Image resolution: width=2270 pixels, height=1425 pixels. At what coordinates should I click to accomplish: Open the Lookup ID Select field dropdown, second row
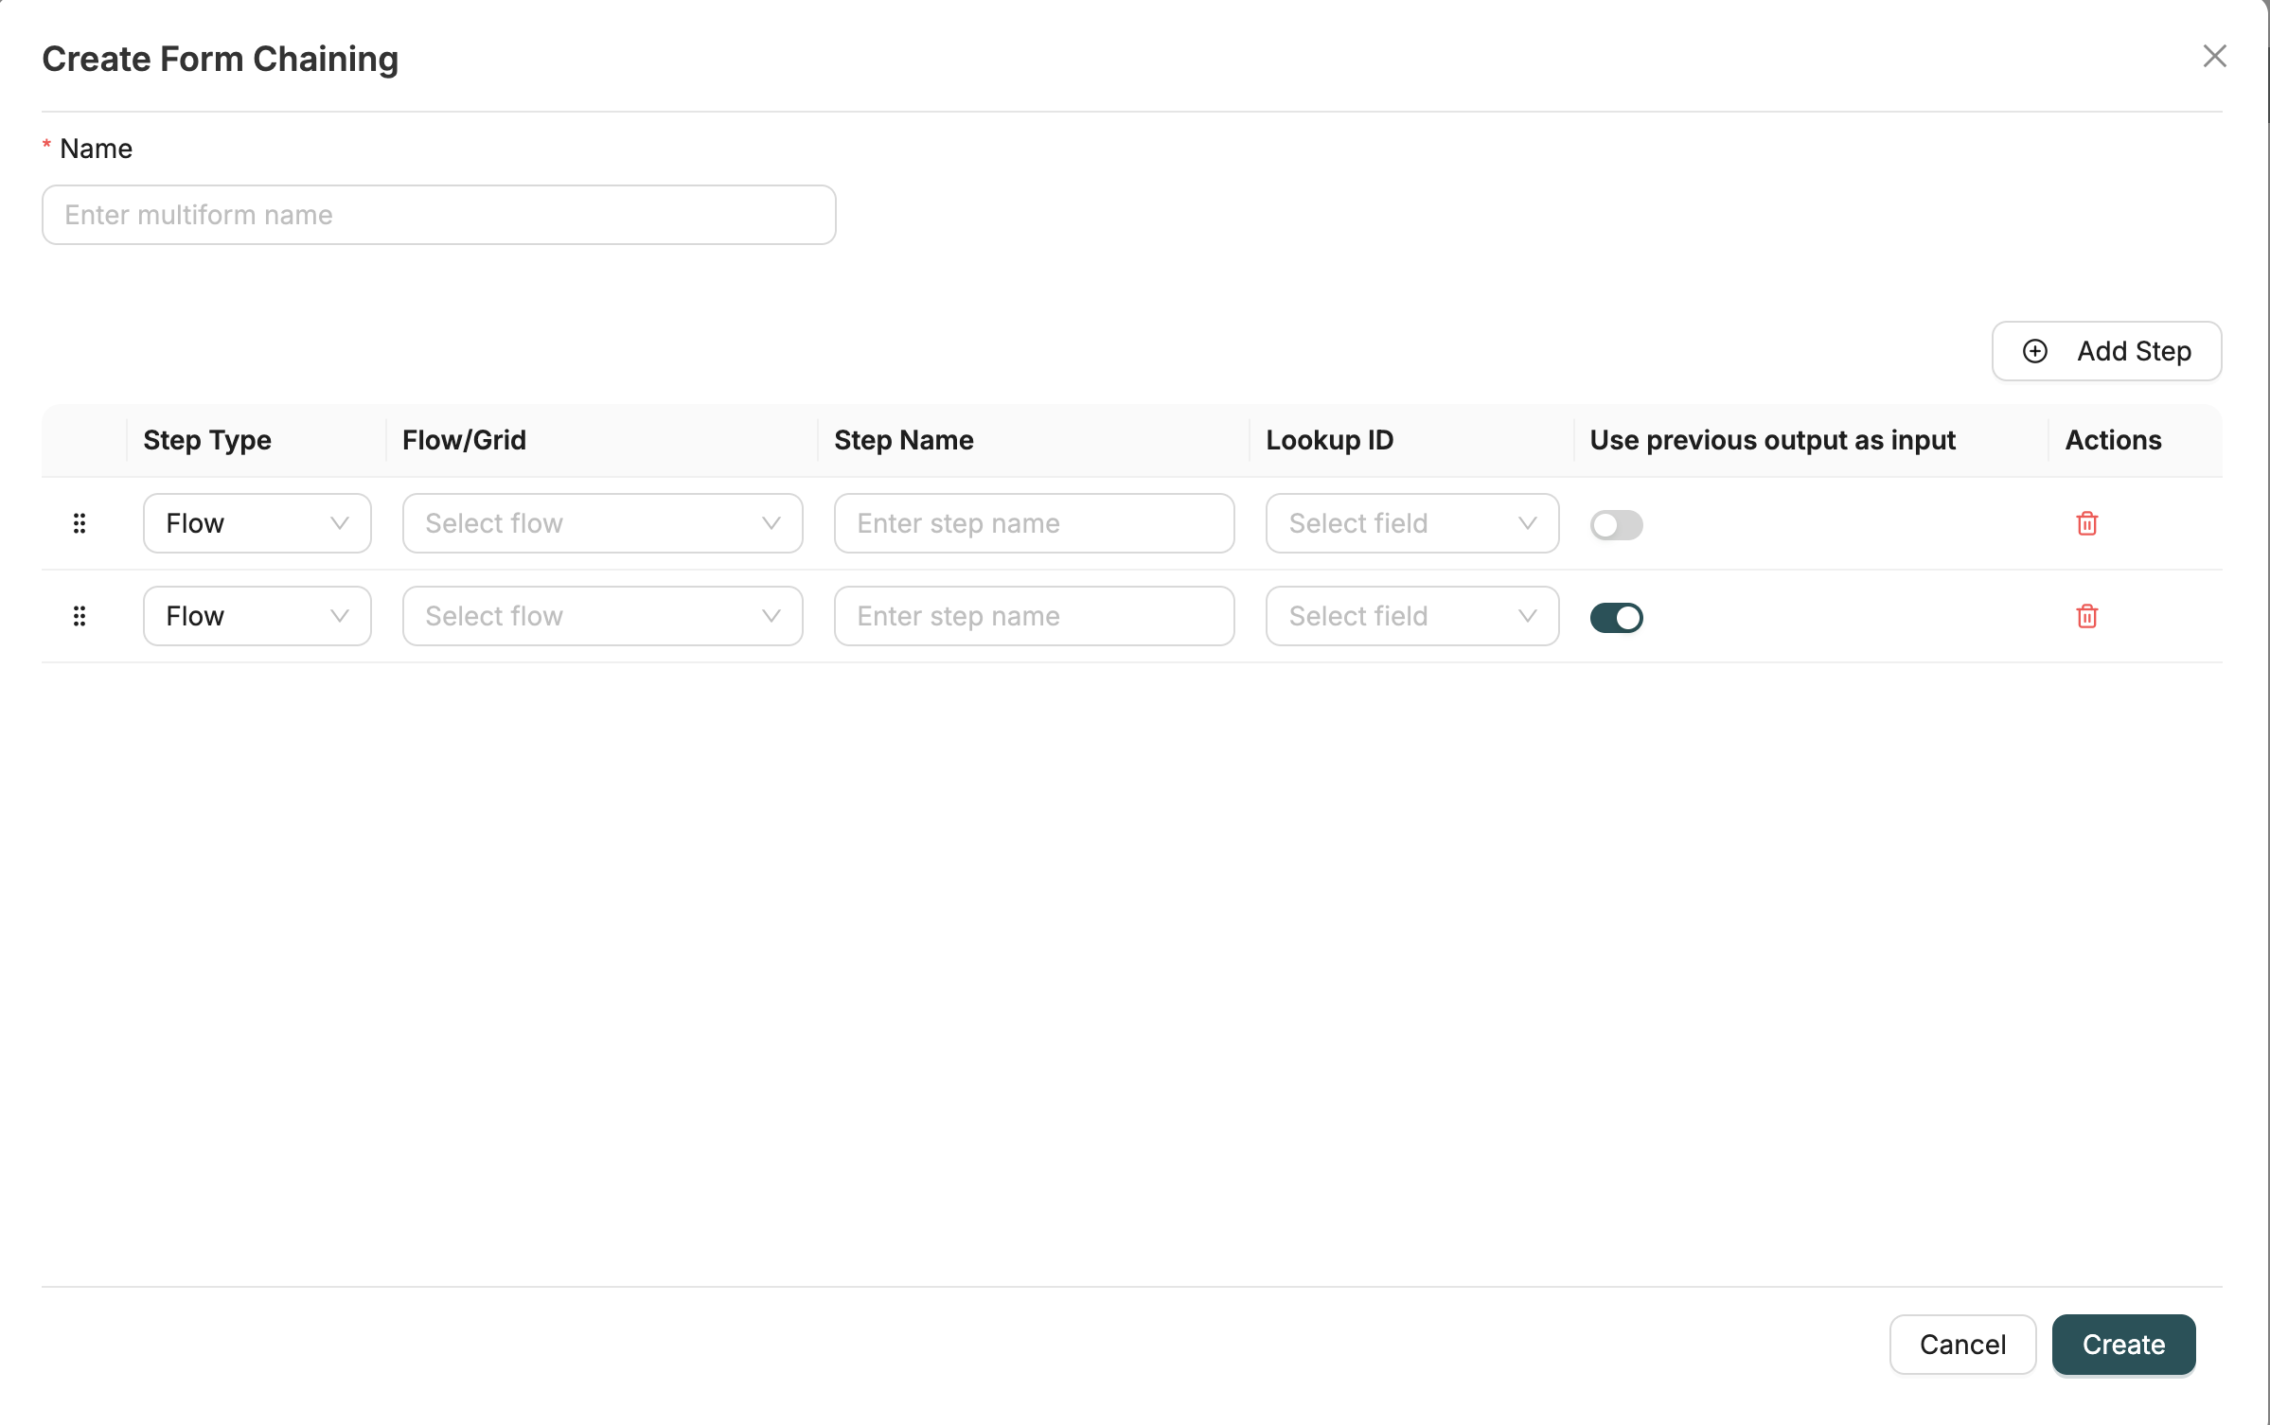coord(1410,615)
